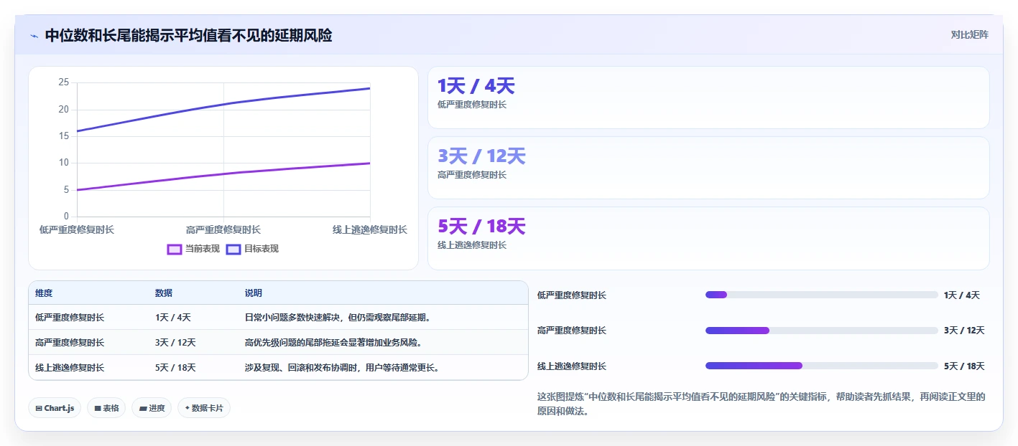Click the 3天 / 12天 cell in the table
This screenshot has height=446, width=1018.
pos(175,343)
